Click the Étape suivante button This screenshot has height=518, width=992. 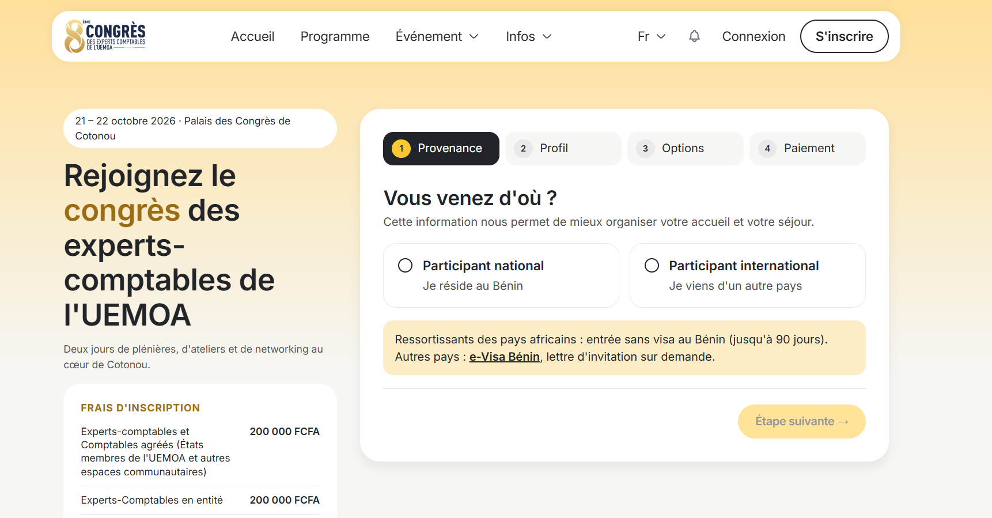pyautogui.click(x=801, y=421)
